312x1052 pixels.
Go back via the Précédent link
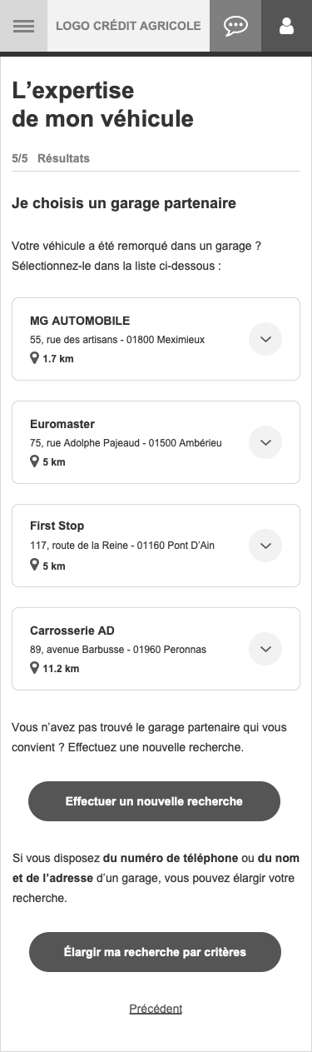156,1009
